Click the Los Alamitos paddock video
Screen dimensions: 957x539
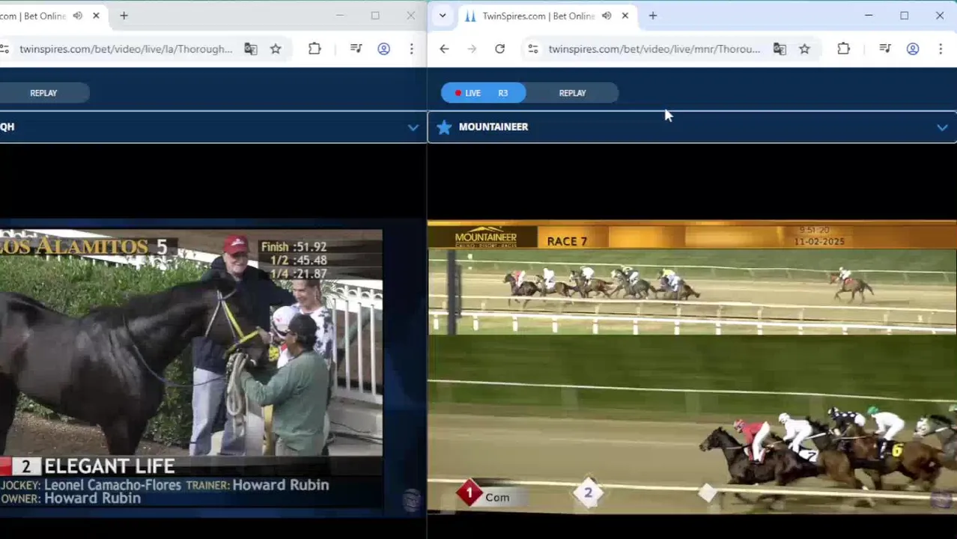tap(191, 373)
